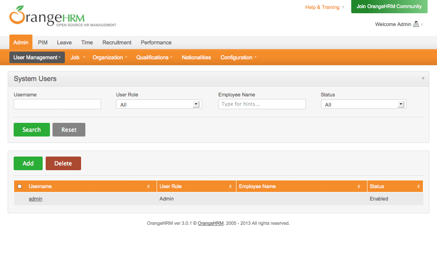
Task: Open the User Management submenu
Action: click(x=37, y=58)
